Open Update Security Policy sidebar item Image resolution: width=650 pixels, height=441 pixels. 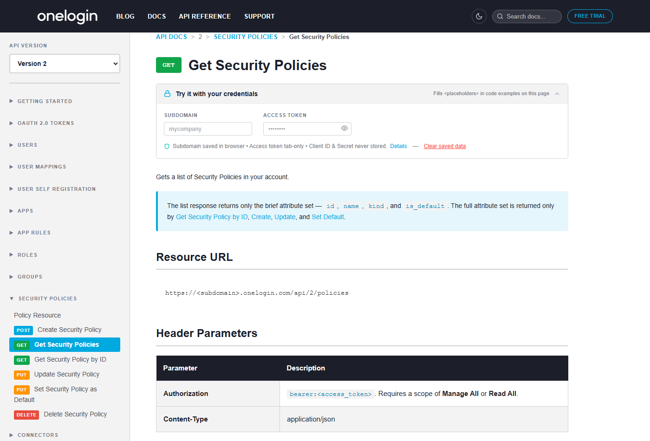pyautogui.click(x=67, y=374)
